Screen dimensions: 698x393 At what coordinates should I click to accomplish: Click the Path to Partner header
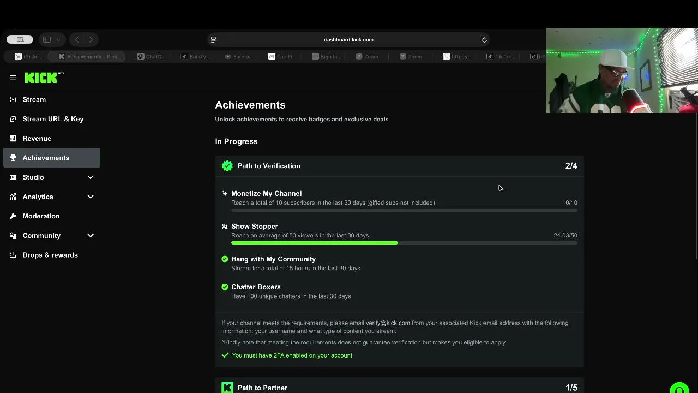pos(399,386)
